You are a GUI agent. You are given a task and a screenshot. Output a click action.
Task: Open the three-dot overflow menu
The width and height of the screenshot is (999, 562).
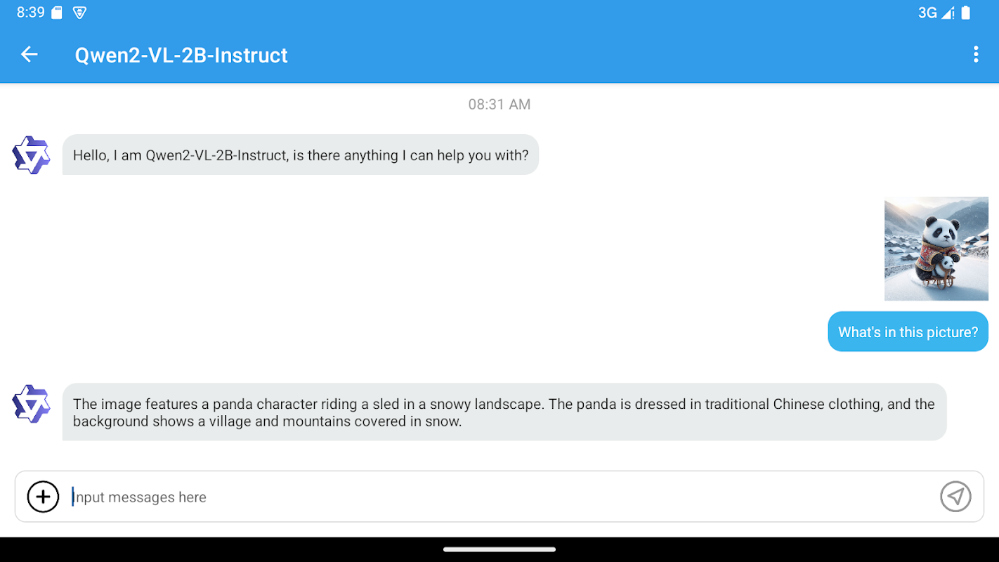click(975, 55)
